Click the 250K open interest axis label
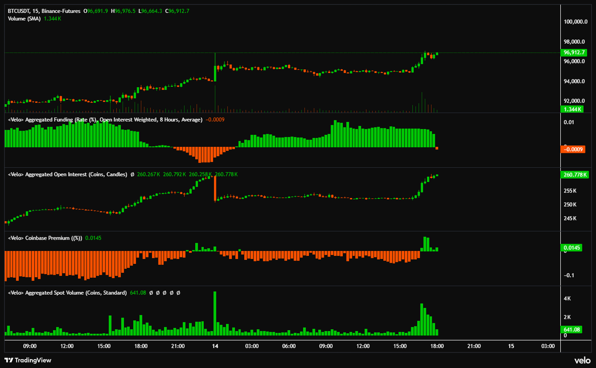 click(571, 204)
